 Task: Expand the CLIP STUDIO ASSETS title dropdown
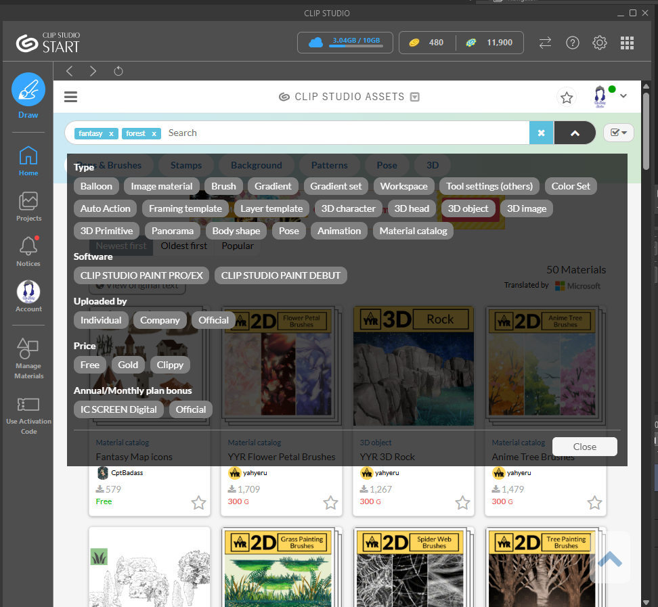pos(414,97)
